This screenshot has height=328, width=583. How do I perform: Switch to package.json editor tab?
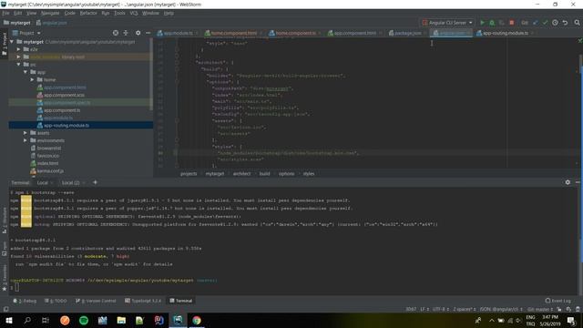click(x=408, y=33)
